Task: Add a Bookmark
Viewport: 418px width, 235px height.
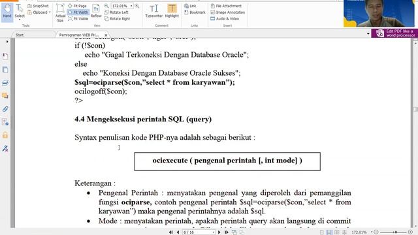Action: click(195, 12)
